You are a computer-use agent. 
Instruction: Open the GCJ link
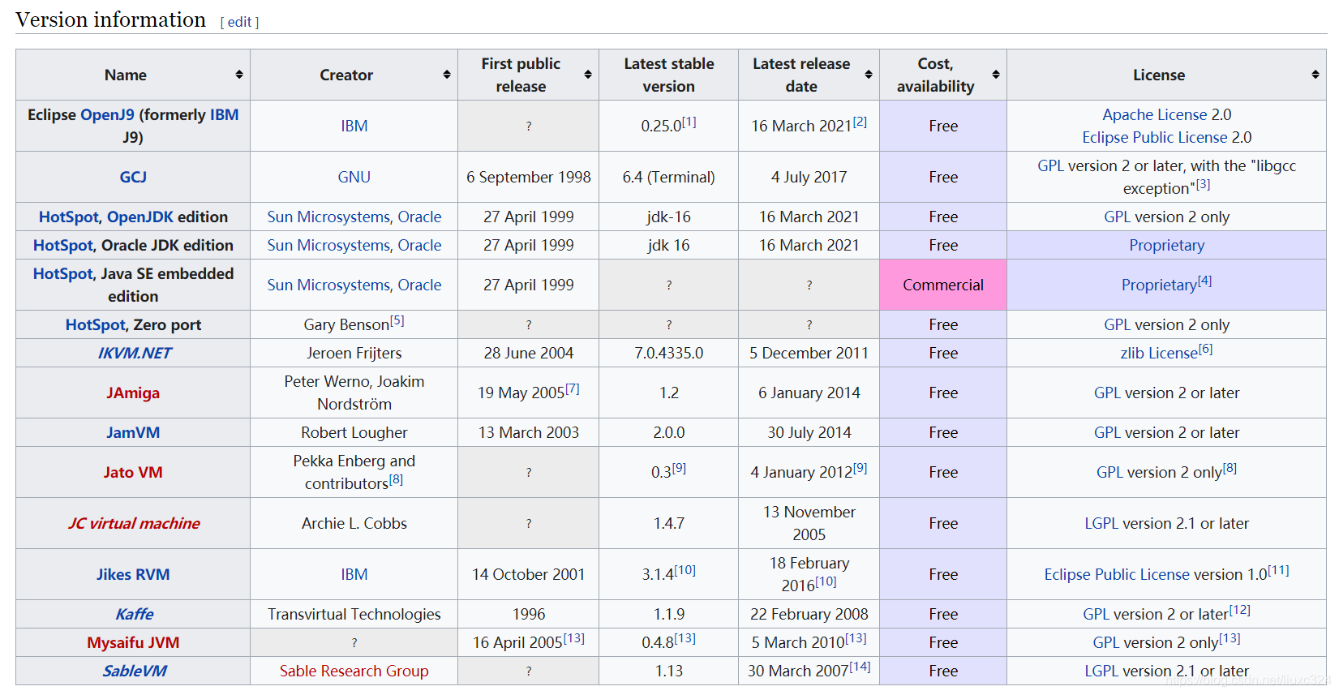133,177
